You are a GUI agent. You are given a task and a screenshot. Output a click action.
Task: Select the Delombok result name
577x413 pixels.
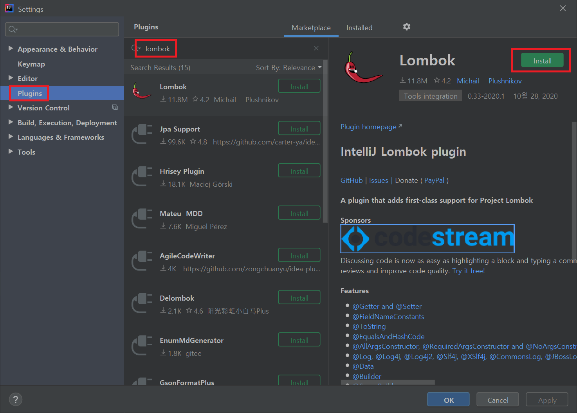pyautogui.click(x=177, y=298)
